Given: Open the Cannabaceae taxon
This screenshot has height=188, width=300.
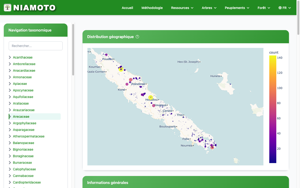Looking at the screenshot, I should click(x=23, y=176).
